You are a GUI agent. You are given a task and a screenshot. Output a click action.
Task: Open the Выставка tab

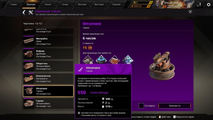pos(99,5)
